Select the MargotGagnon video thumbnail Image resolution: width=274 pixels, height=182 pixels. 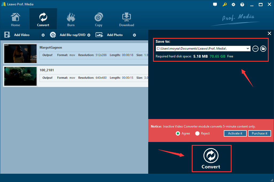(x=21, y=54)
